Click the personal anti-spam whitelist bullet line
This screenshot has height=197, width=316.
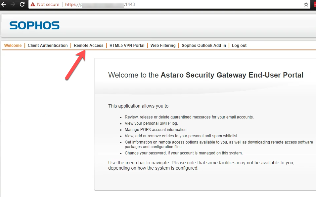181,136
